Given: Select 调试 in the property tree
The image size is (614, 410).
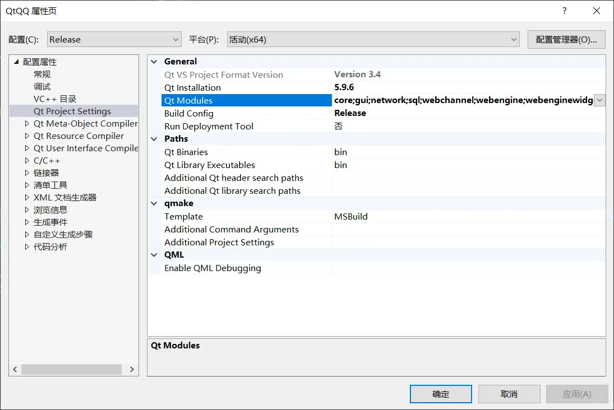Looking at the screenshot, I should [x=42, y=86].
